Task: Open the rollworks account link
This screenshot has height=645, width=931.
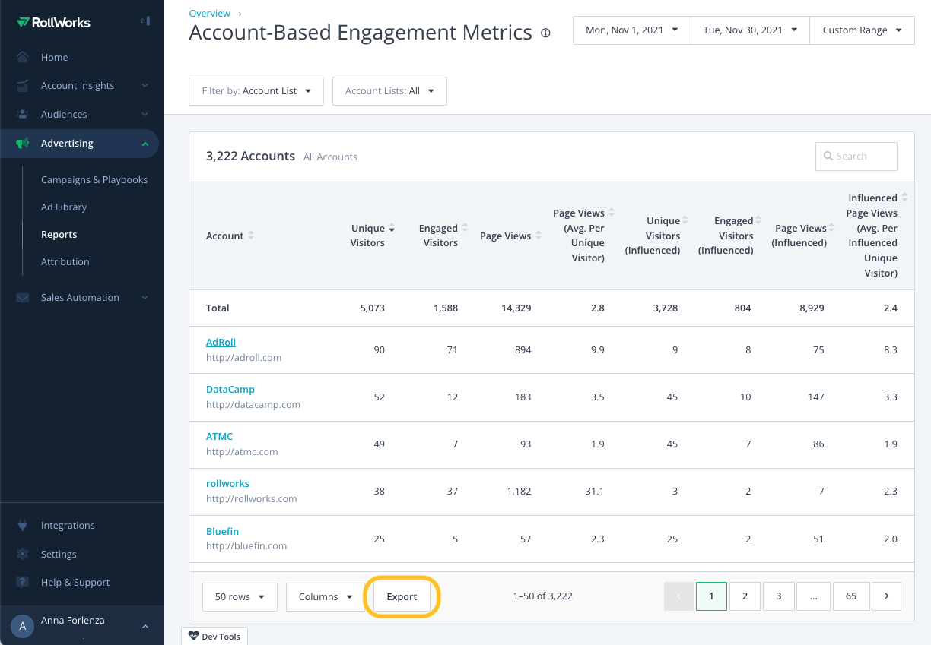Action: tap(227, 484)
